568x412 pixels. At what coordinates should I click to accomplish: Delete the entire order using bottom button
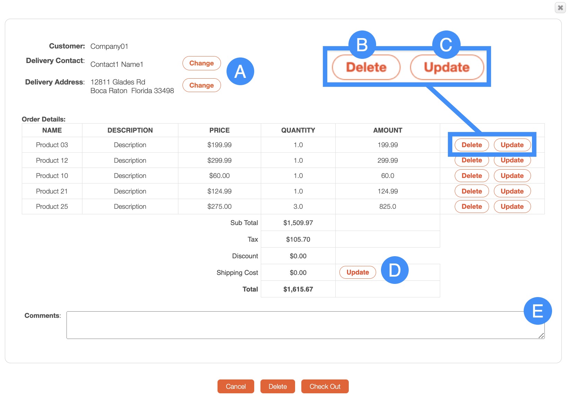tap(277, 387)
